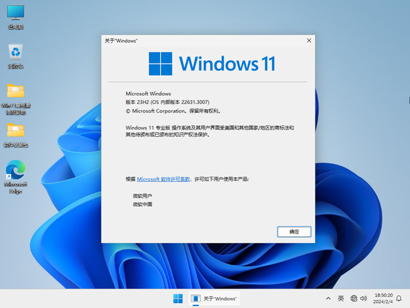Click the 微软中国 organization text
410x308 pixels.
click(x=143, y=204)
